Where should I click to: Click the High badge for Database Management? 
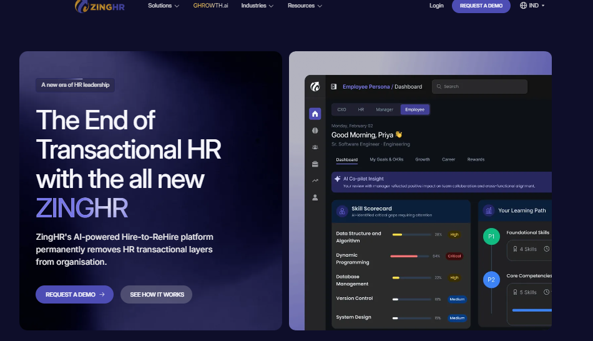click(454, 278)
